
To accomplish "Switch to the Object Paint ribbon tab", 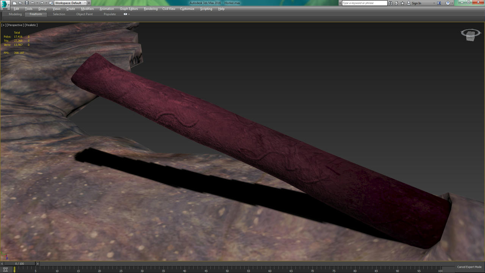I will click(x=84, y=14).
